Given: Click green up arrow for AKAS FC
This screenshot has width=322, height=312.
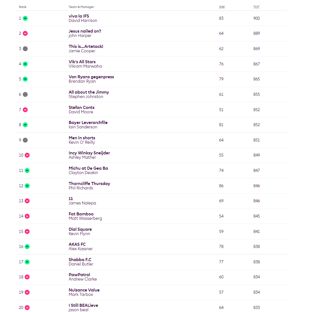Looking at the screenshot, I should pyautogui.click(x=27, y=247).
